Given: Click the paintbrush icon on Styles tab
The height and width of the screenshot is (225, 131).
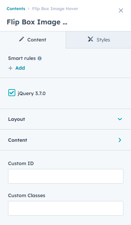Looking at the screenshot, I should [90, 39].
